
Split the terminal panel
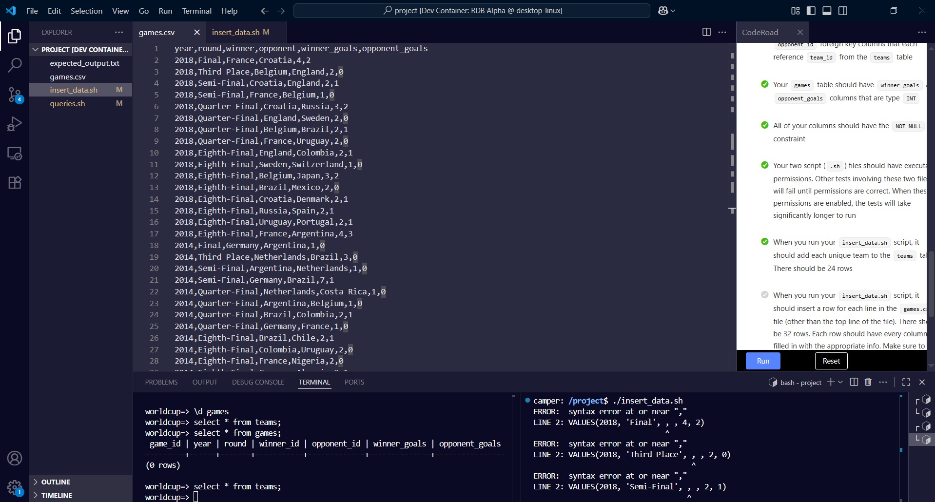854,382
